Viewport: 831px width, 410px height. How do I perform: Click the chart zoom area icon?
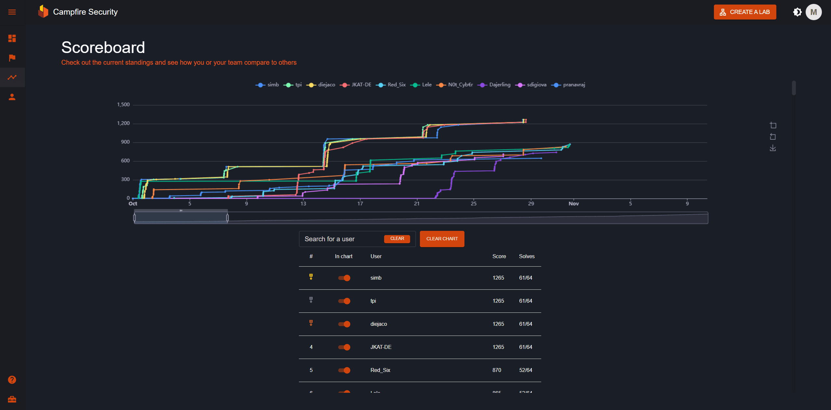pos(773,125)
